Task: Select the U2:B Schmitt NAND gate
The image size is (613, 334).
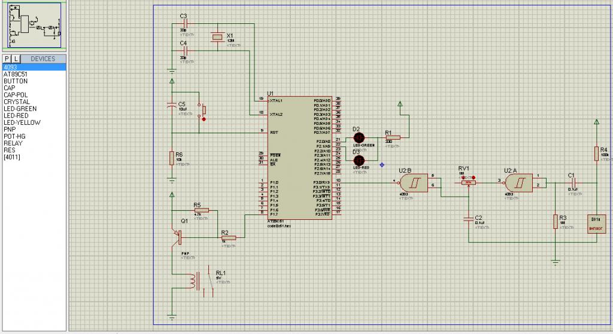Action: [414, 183]
